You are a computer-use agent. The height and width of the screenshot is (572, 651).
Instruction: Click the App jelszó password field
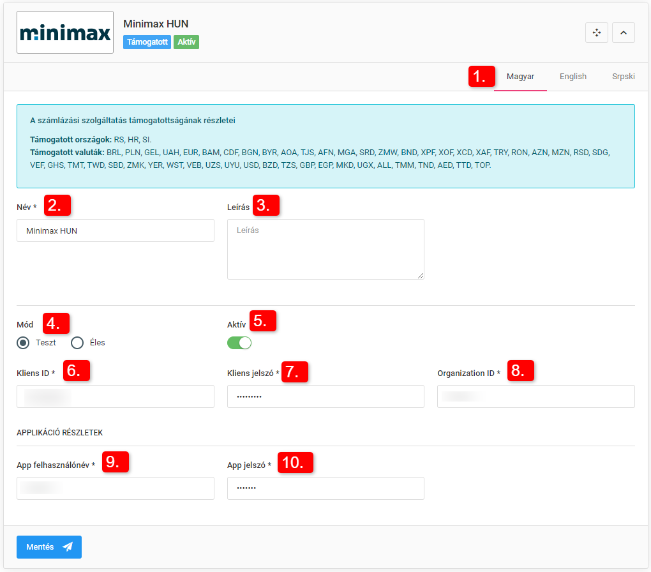coord(325,488)
